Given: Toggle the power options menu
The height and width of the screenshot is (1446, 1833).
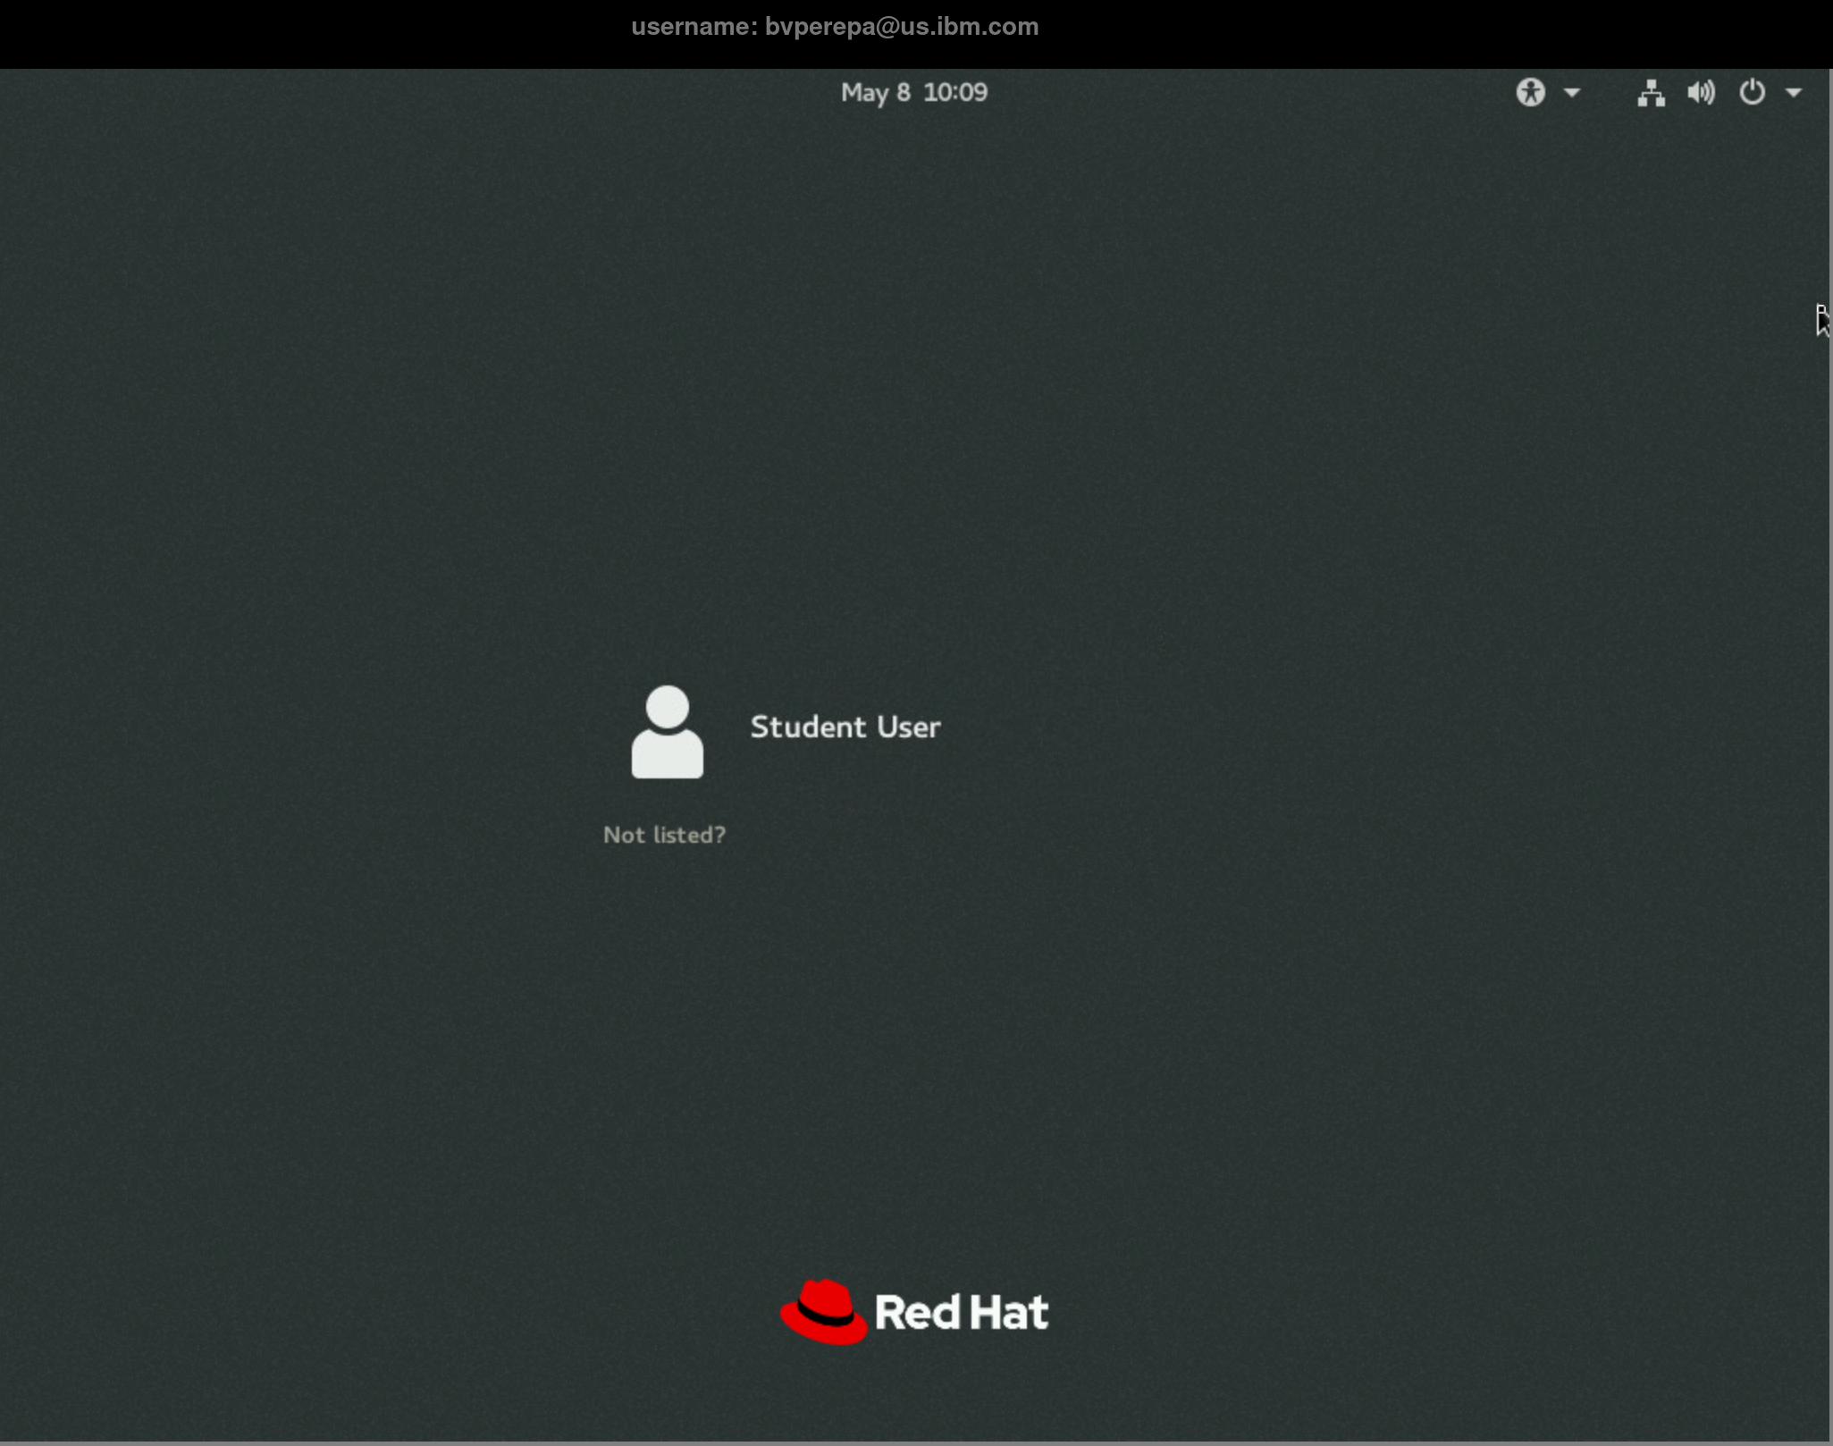Looking at the screenshot, I should tap(1751, 92).
